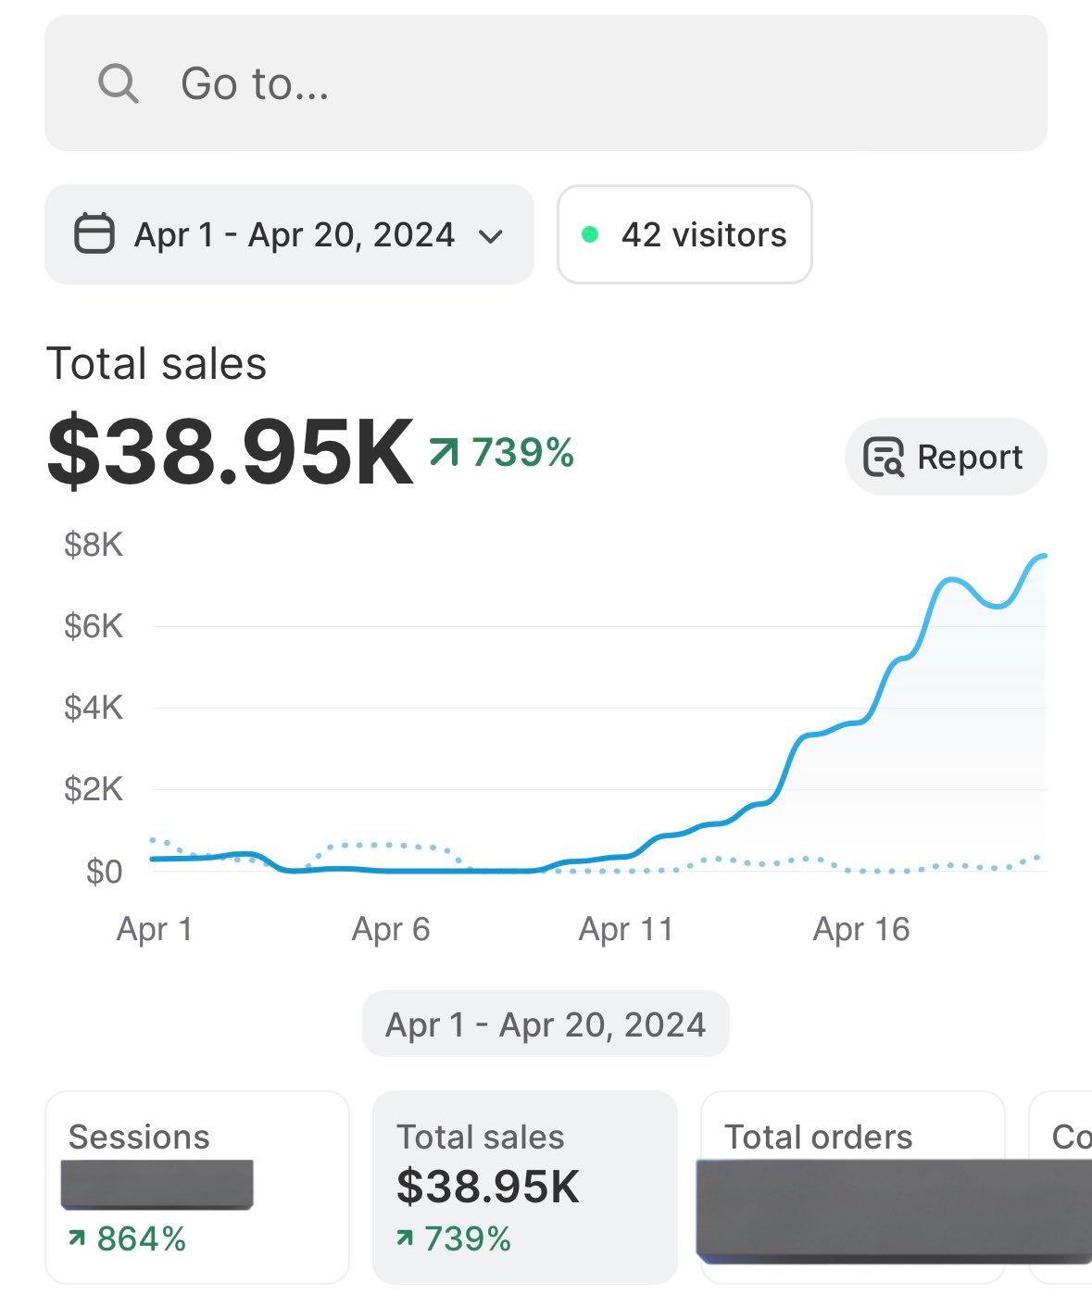Click the search magnifier icon
The image size is (1092, 1307).
click(x=119, y=83)
